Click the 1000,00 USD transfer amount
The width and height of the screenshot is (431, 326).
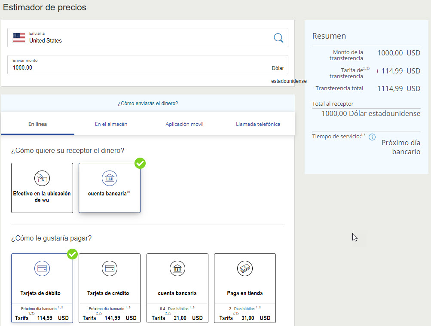coord(399,53)
